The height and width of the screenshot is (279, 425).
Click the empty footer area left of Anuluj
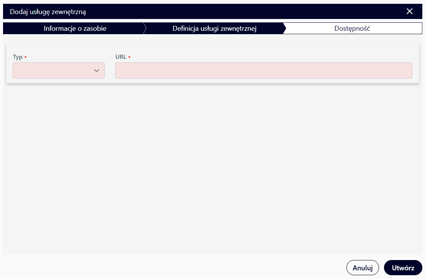coord(171,268)
